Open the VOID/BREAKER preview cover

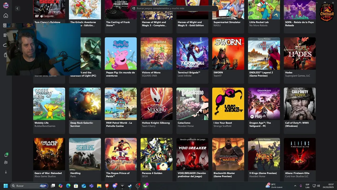[x=192, y=154]
